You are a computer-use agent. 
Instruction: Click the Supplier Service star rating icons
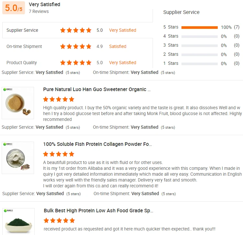click(76, 30)
